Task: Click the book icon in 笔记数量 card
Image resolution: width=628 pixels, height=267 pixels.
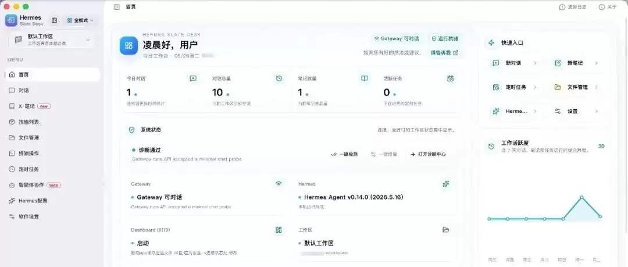Action: pos(365,79)
